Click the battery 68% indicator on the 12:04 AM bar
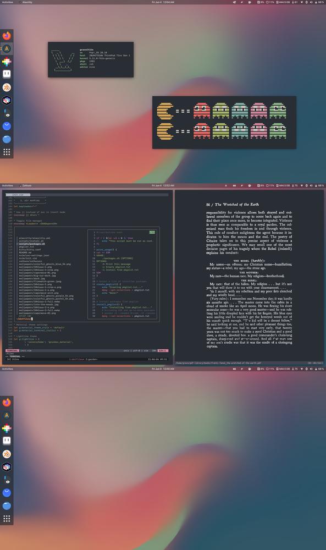 [319, 2]
